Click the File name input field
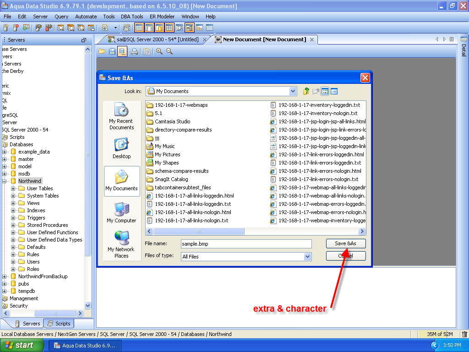Viewport: 469px width, 352px height. click(246, 244)
